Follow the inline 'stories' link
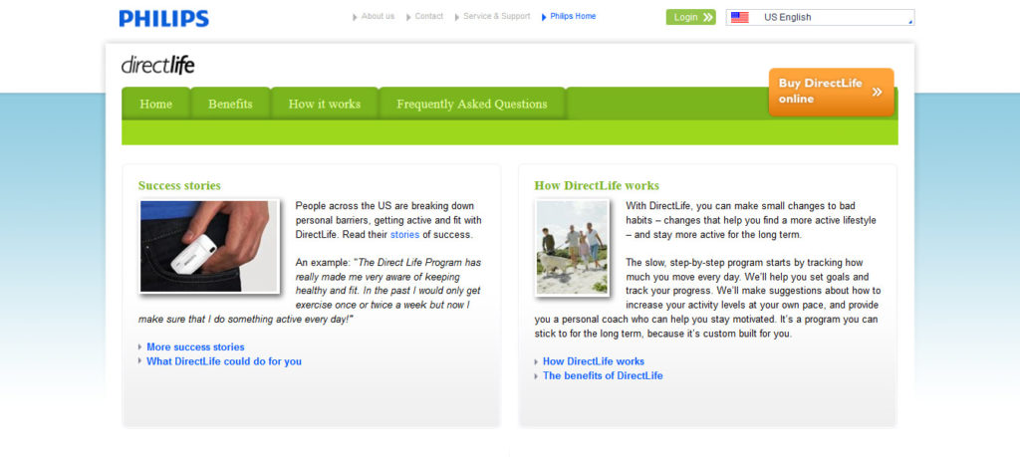The image size is (1020, 457). click(404, 235)
